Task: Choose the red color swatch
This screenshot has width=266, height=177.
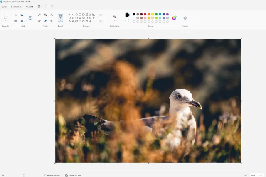Action: 145,14
